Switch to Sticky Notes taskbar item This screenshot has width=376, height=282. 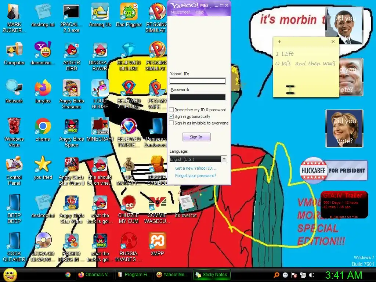click(211, 275)
